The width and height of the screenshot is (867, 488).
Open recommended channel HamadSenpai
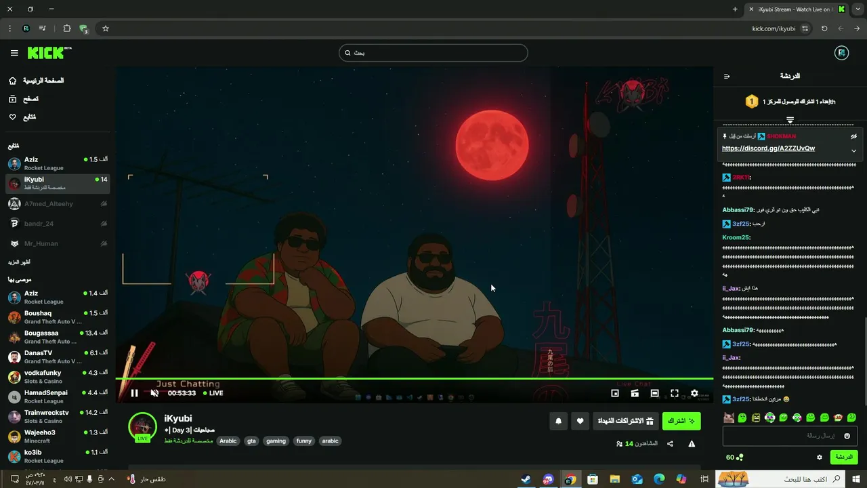[58, 396]
